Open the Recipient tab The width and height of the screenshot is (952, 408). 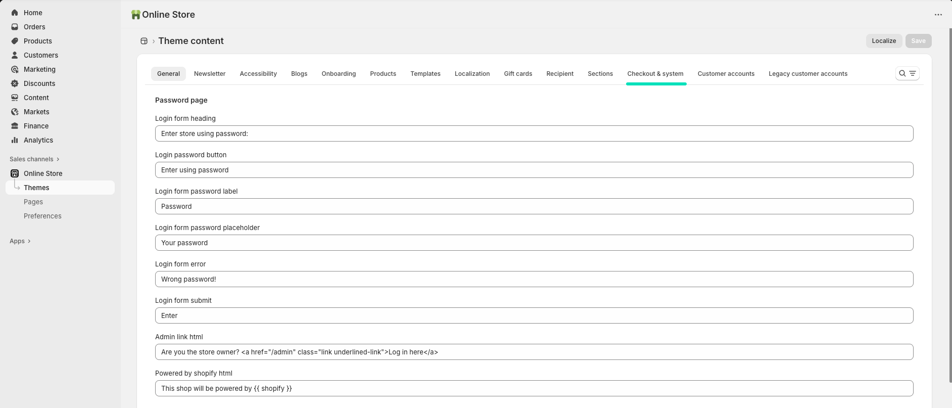point(560,74)
